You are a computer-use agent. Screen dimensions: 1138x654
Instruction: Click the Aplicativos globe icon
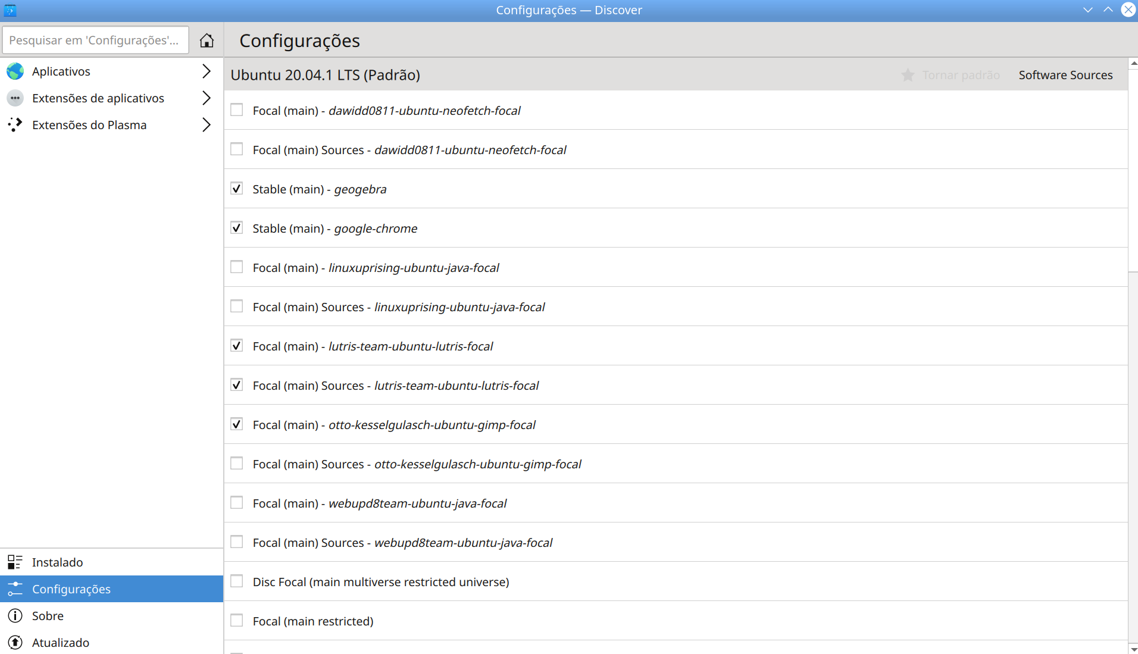(15, 71)
